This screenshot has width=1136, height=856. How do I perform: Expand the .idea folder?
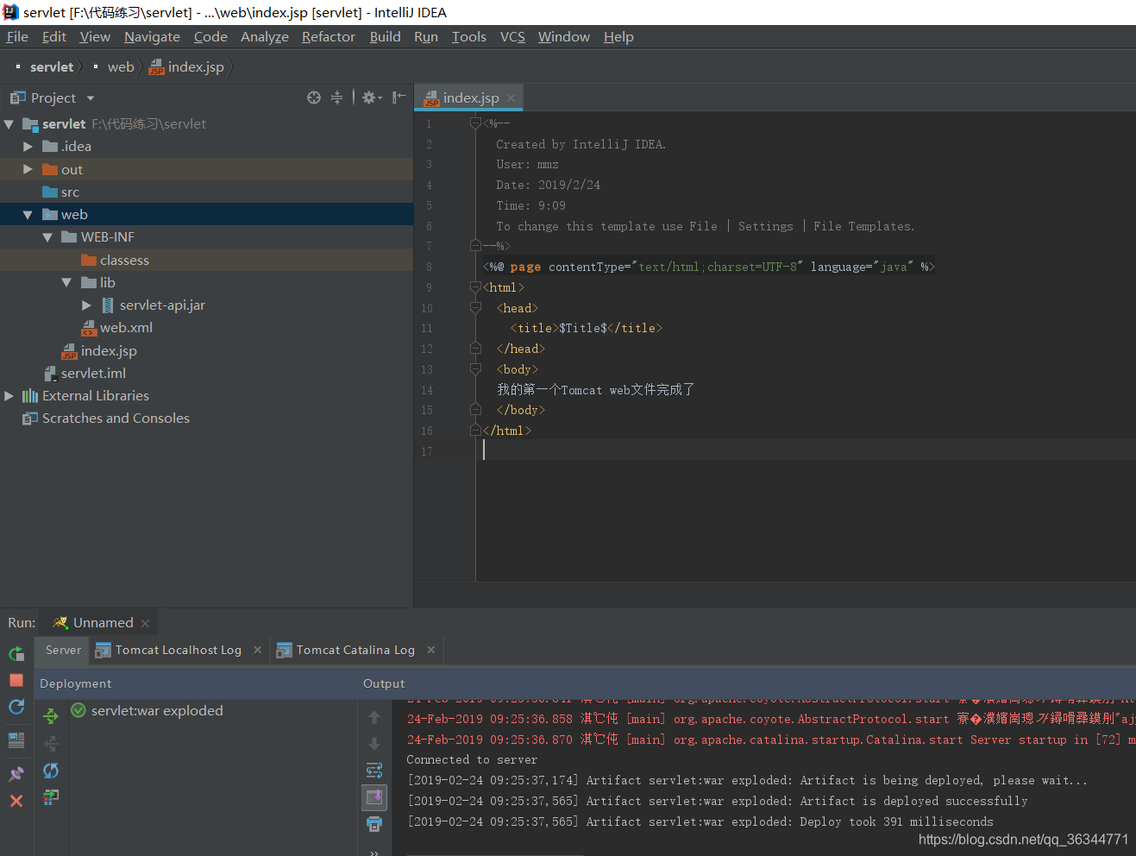(x=28, y=147)
